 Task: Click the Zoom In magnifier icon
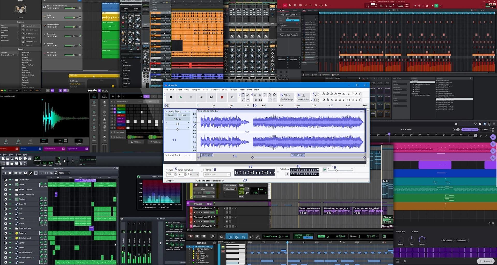point(255,95)
